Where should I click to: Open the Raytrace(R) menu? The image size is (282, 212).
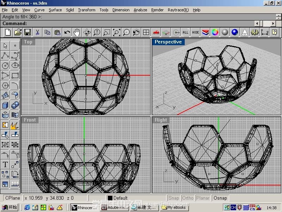[x=178, y=10]
